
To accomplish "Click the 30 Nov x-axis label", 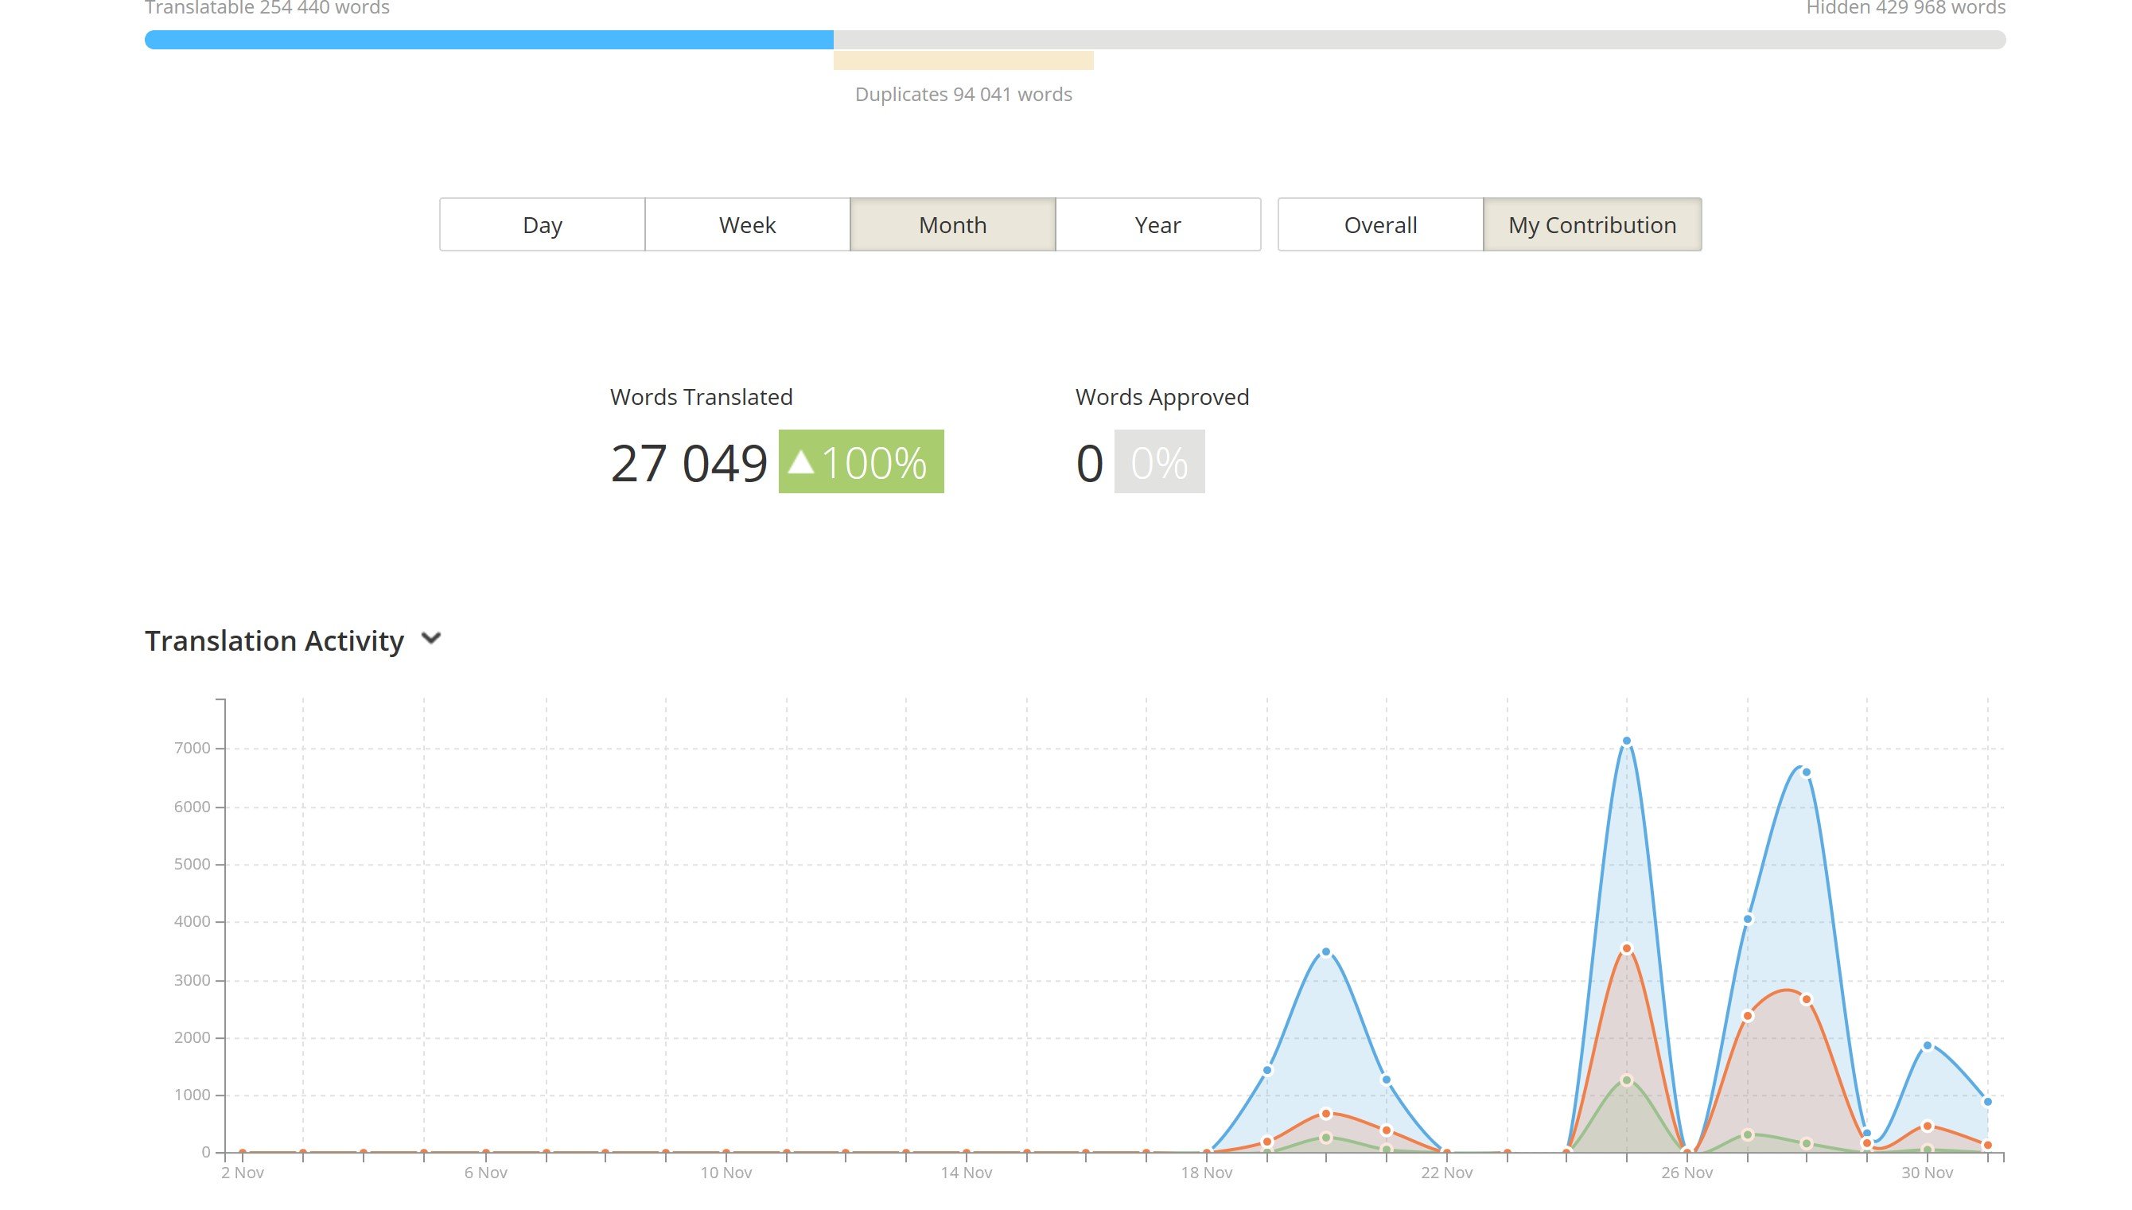I will tap(1927, 1173).
